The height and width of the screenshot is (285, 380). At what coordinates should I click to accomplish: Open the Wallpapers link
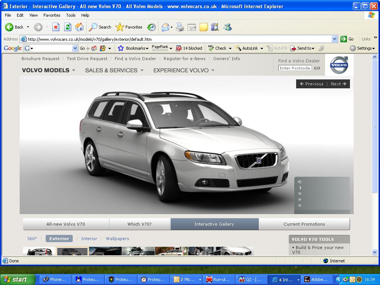pyautogui.click(x=117, y=239)
